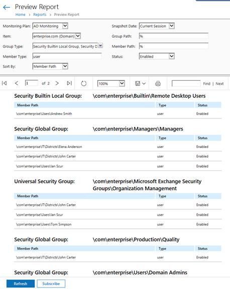
Task: Click the Find link
Action: [206, 84]
